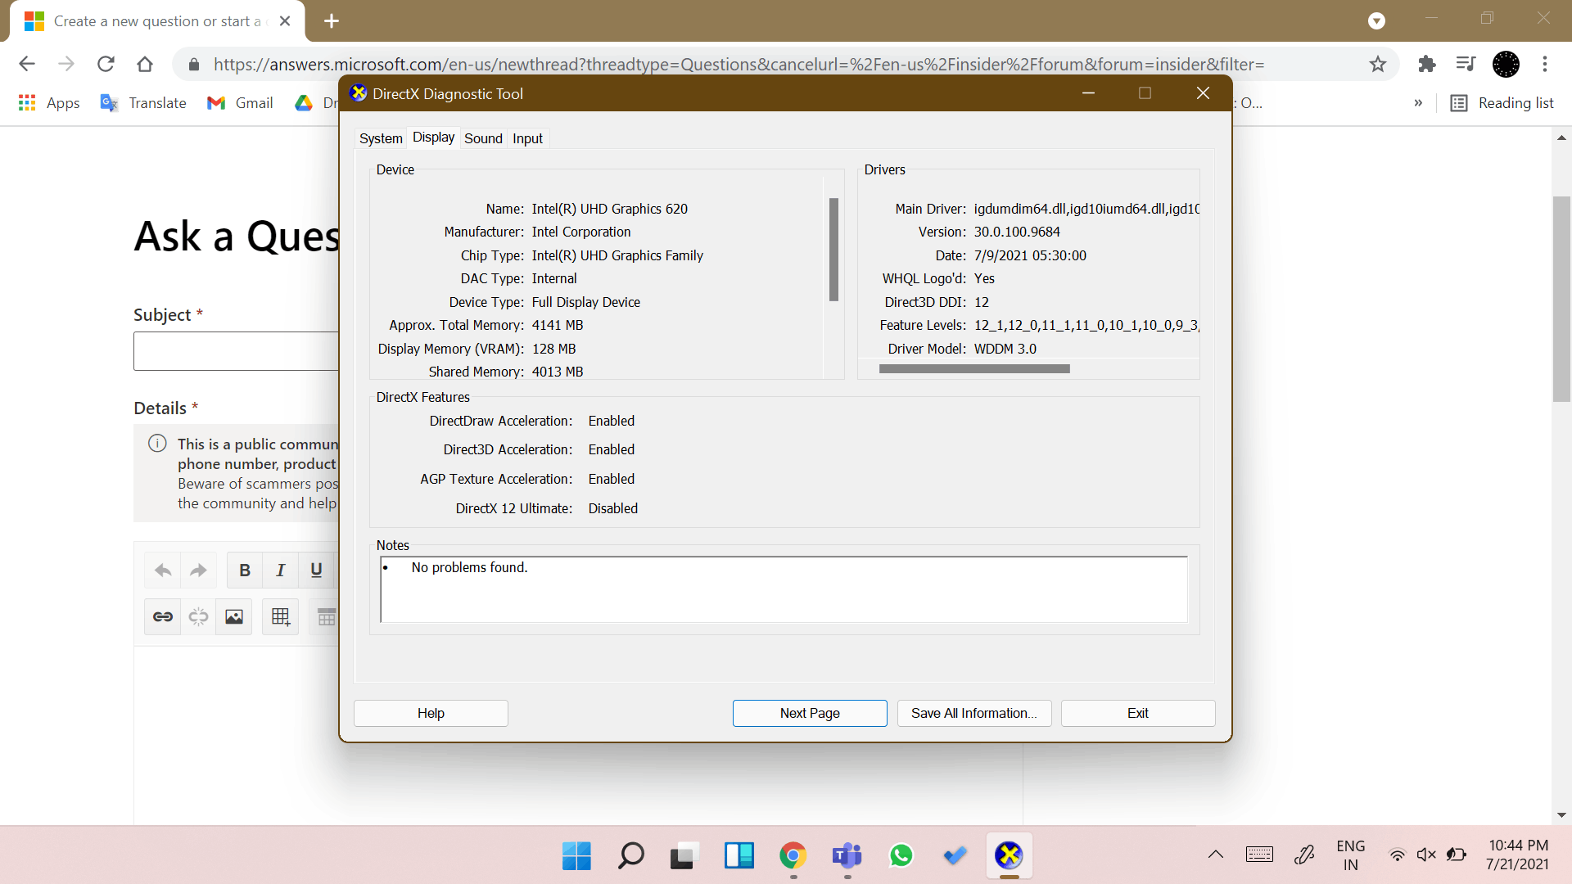Click the Insert link icon

pos(162,616)
